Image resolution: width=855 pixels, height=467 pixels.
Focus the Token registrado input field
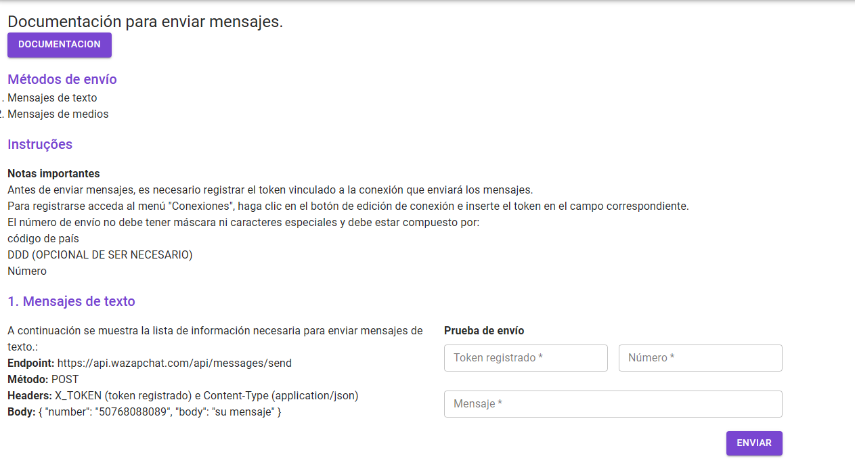tap(526, 358)
